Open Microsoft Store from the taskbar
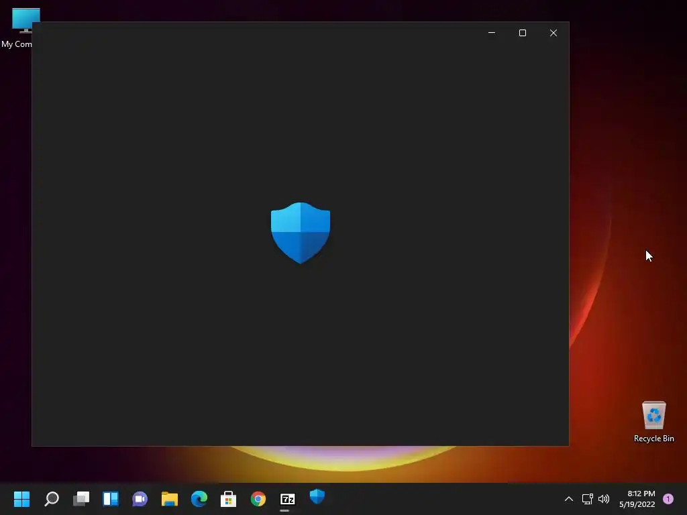This screenshot has height=515, width=687. 228,499
